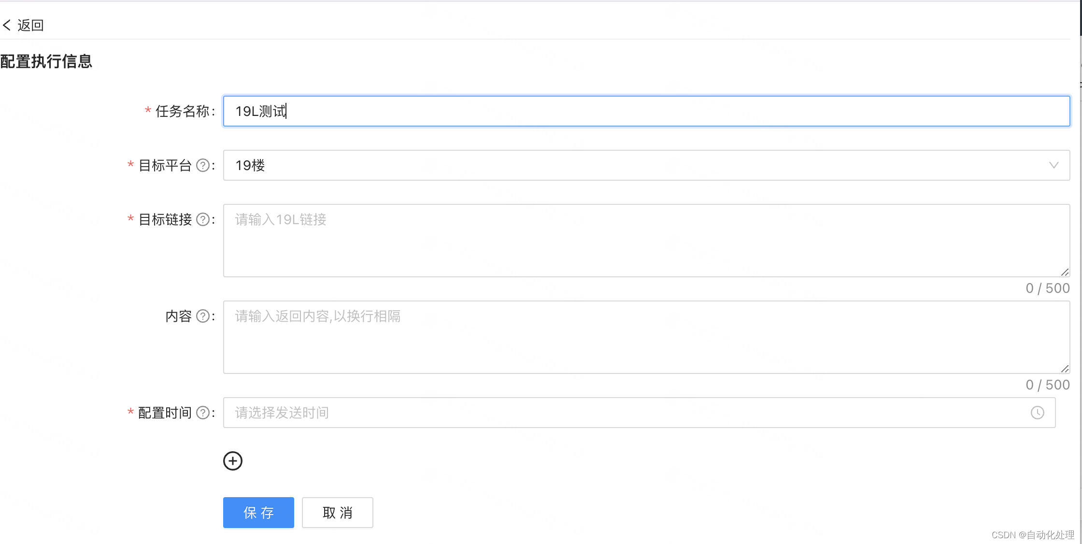Click the 目标平台 label text

click(x=165, y=166)
